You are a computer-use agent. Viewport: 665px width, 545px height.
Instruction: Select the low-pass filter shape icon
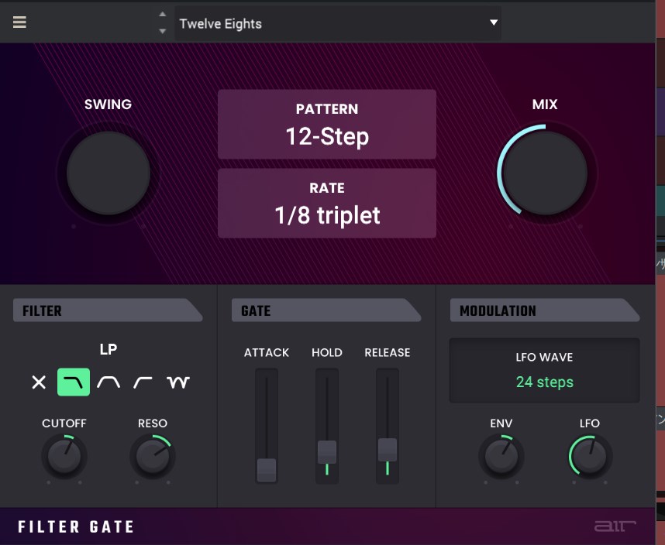tap(74, 382)
